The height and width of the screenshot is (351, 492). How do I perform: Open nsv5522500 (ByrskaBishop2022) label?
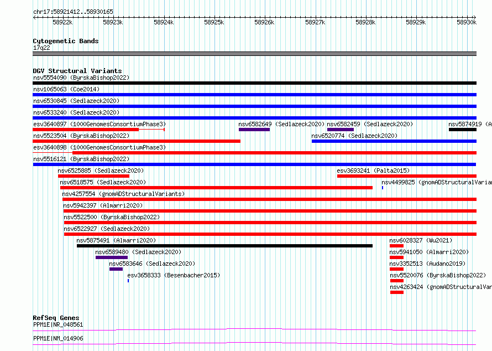tap(112, 217)
